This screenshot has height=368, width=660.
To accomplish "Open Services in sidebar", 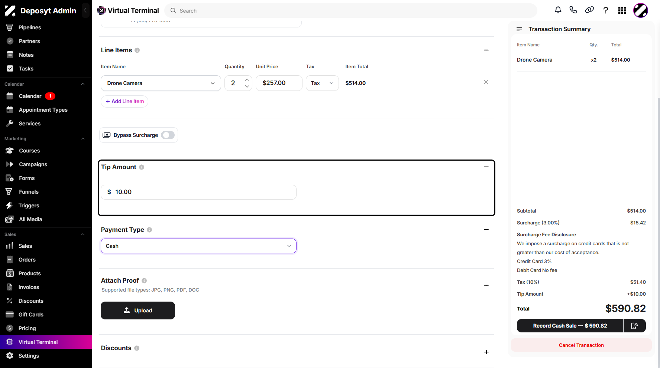I will pos(46,124).
